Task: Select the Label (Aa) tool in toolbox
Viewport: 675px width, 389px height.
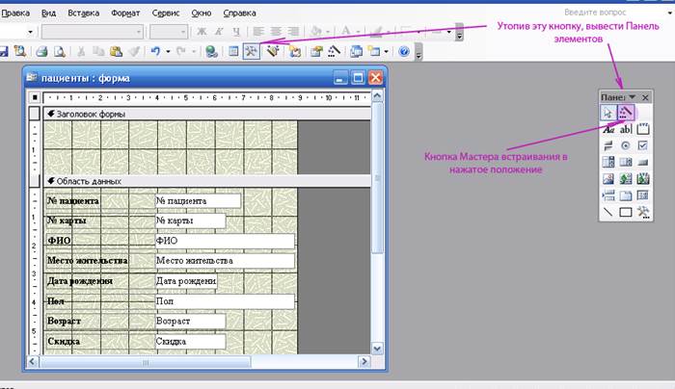Action: tap(608, 129)
